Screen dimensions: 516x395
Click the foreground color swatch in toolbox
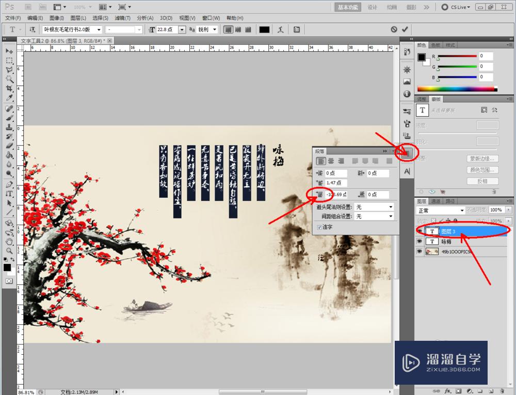7,267
